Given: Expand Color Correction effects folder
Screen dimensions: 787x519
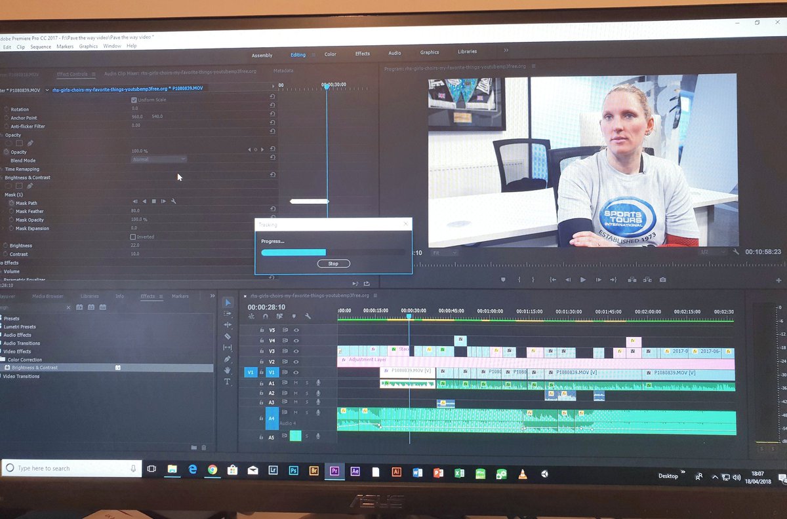Looking at the screenshot, I should (25, 360).
